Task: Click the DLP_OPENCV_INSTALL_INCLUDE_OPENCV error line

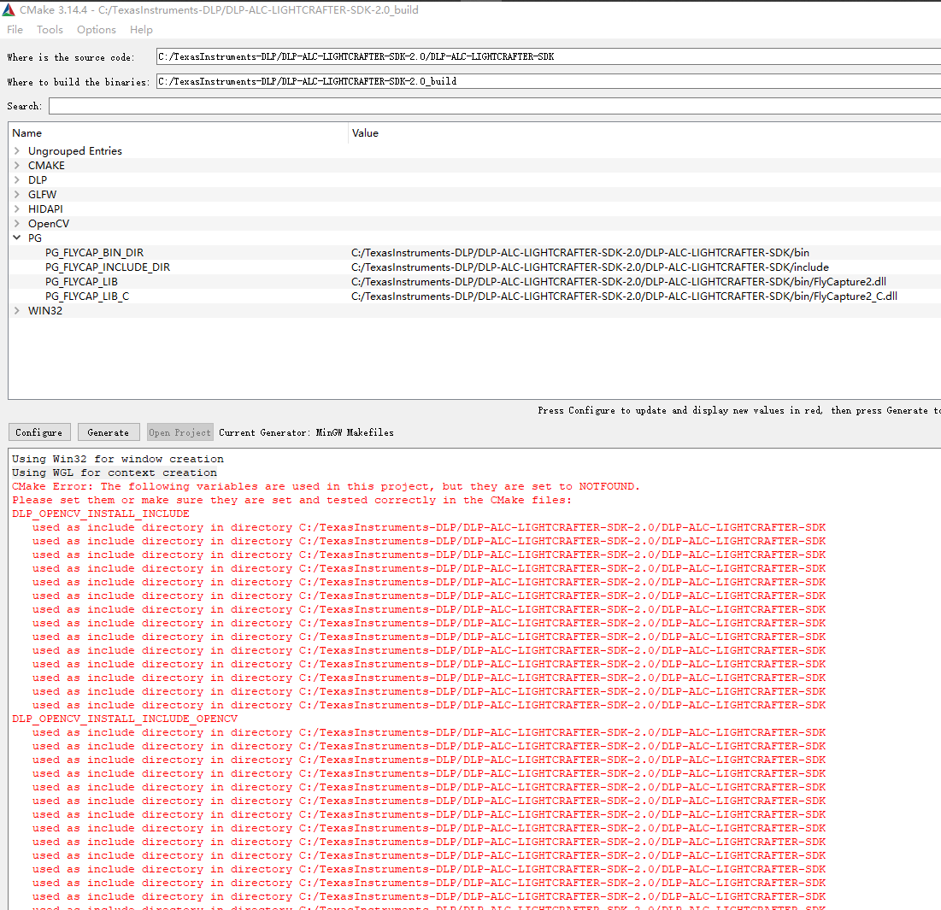Action: pyautogui.click(x=124, y=719)
